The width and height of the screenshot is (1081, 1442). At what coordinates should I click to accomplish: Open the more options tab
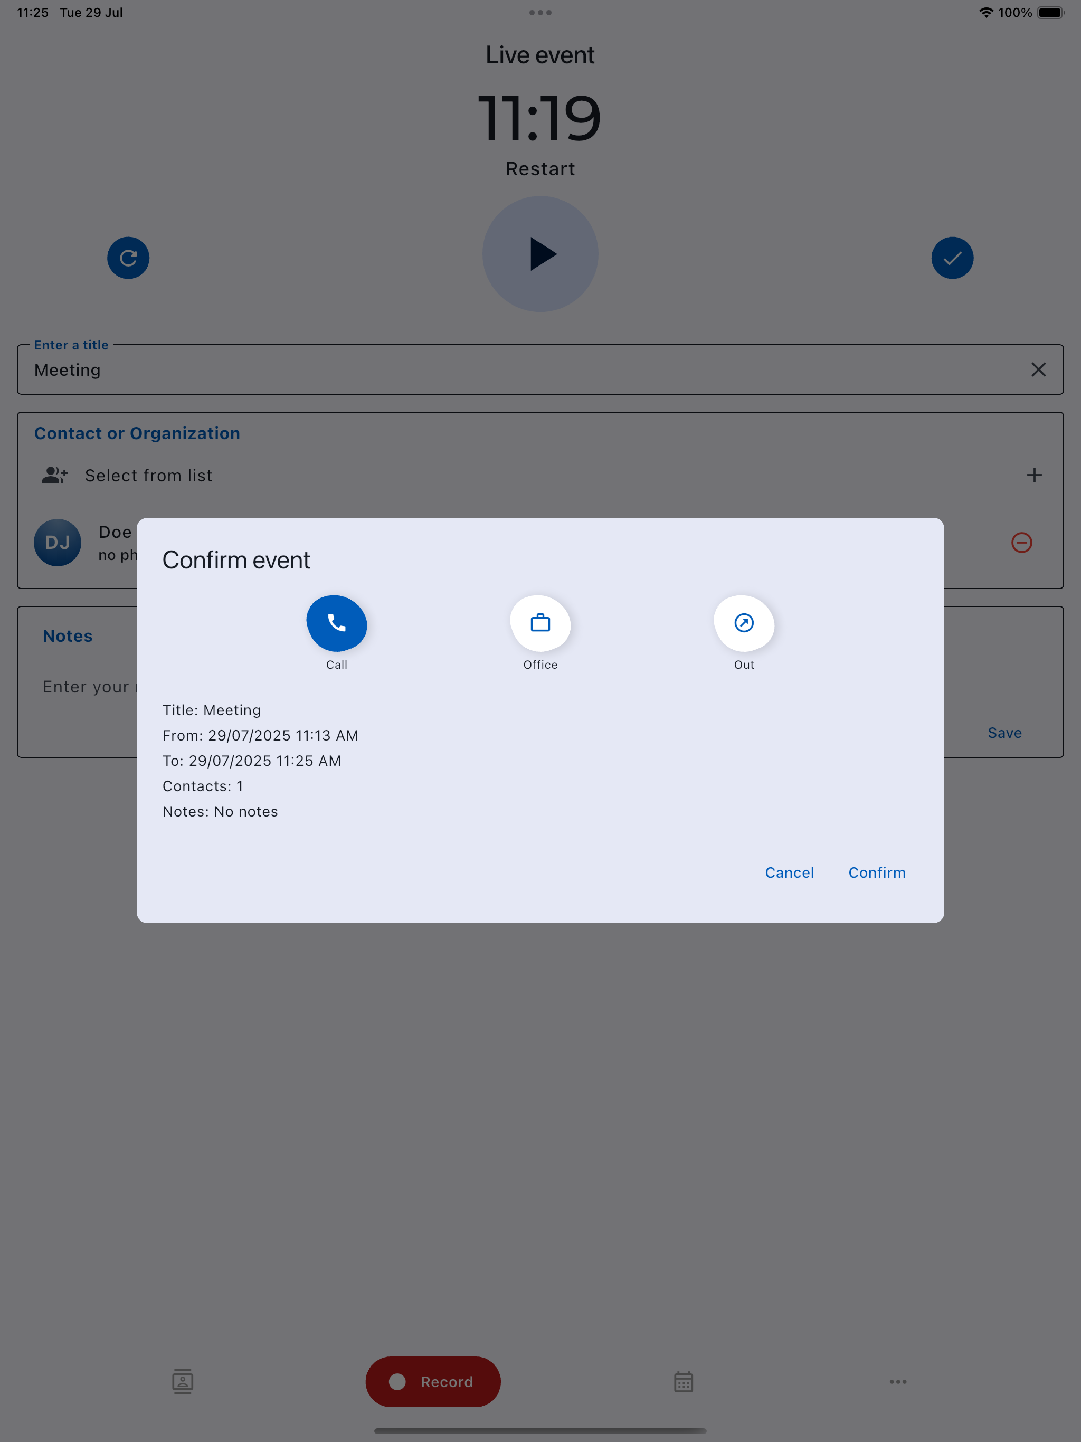[x=898, y=1381]
